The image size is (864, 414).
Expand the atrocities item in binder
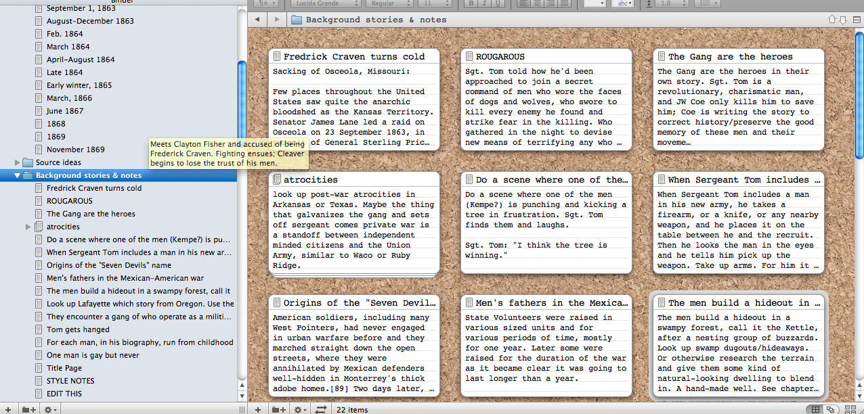[28, 227]
